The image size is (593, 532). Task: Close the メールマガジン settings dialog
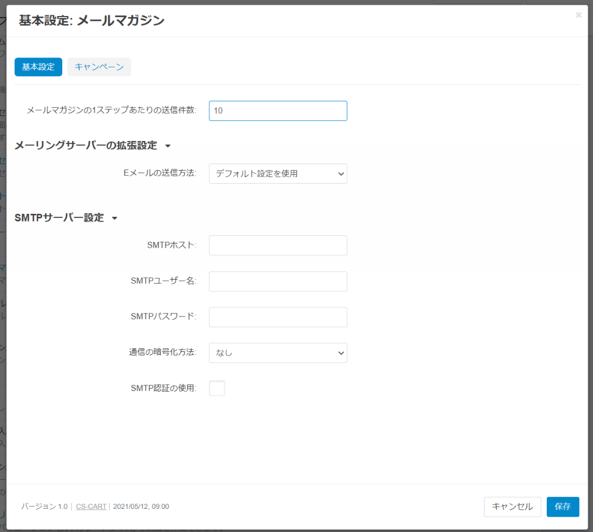coord(578,15)
